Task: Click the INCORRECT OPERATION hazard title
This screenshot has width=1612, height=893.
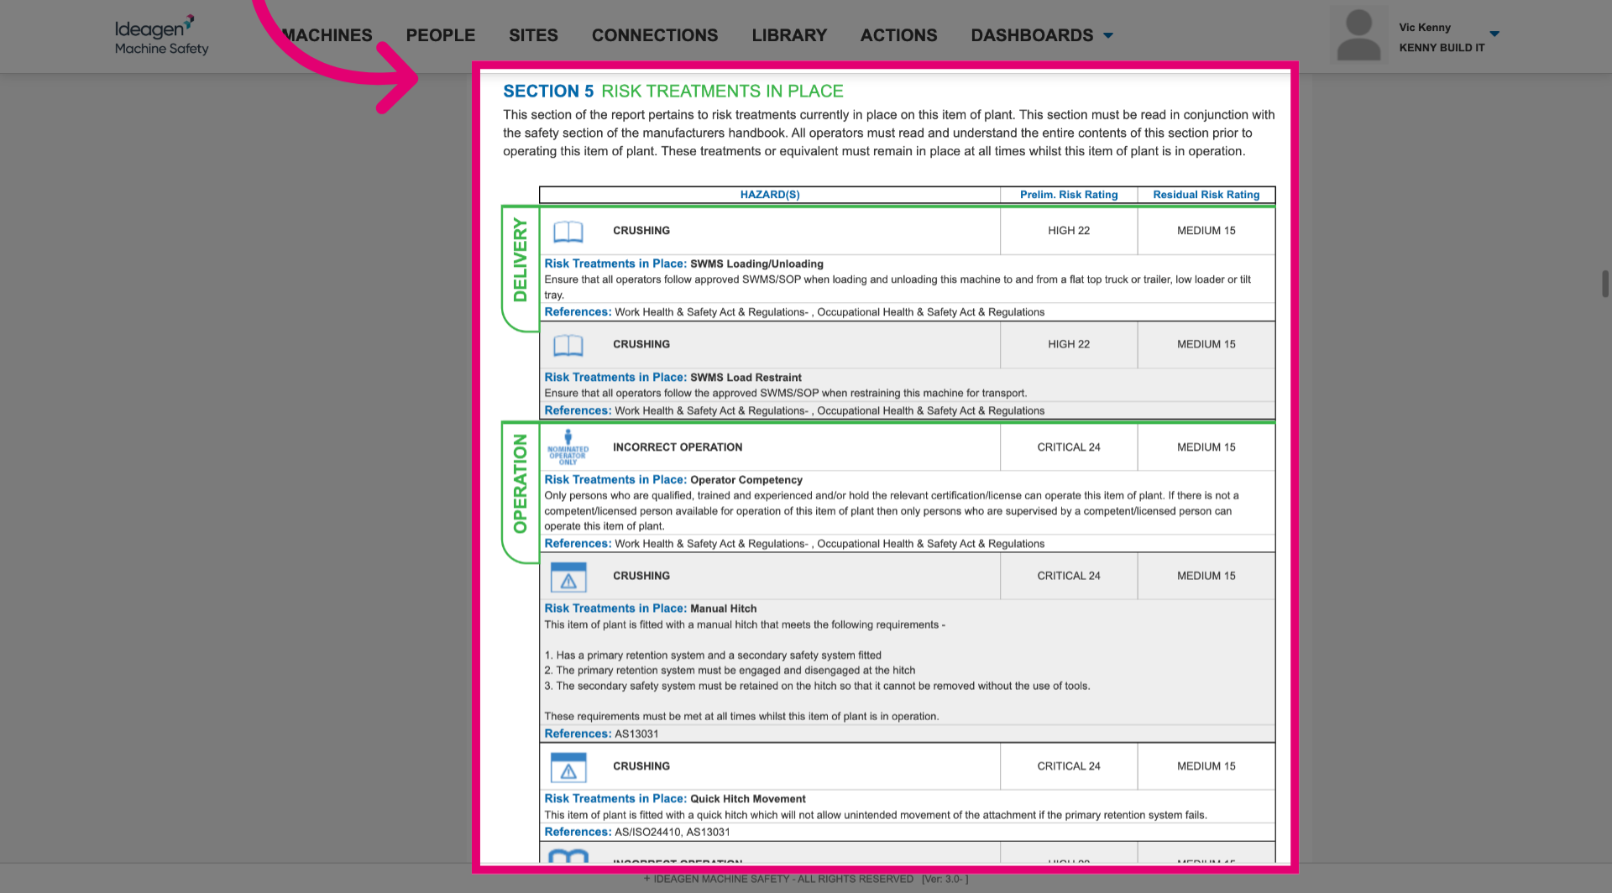Action: [x=678, y=447]
